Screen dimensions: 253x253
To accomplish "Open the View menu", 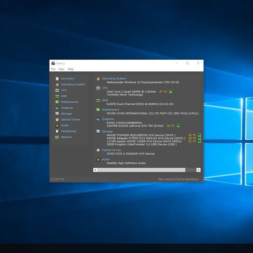I will pyautogui.click(x=61, y=69).
